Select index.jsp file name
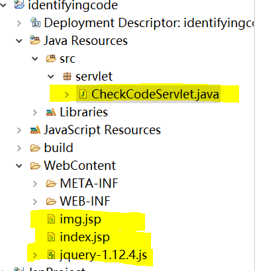 [x=85, y=238]
